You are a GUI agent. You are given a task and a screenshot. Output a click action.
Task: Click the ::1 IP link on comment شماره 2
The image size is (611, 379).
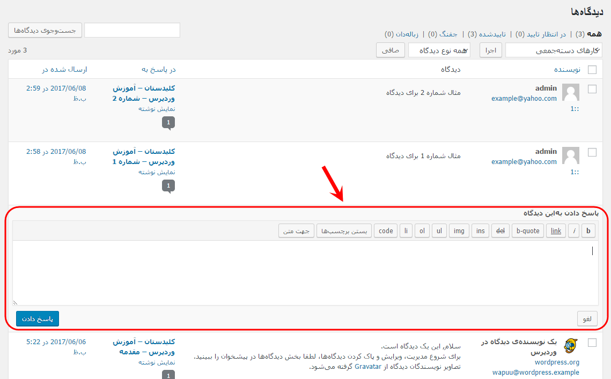(x=575, y=109)
